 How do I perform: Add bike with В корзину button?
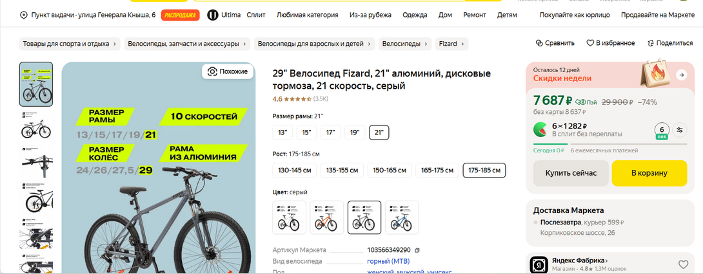coord(649,173)
